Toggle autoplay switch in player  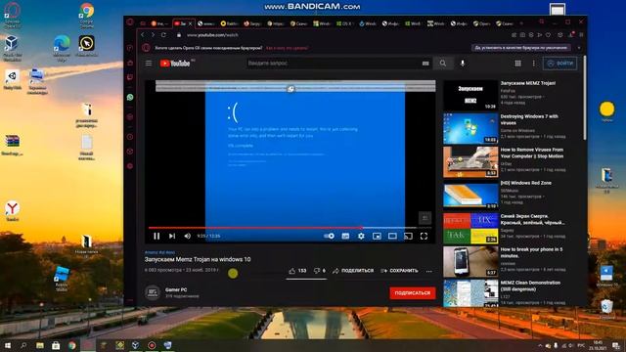click(x=330, y=237)
